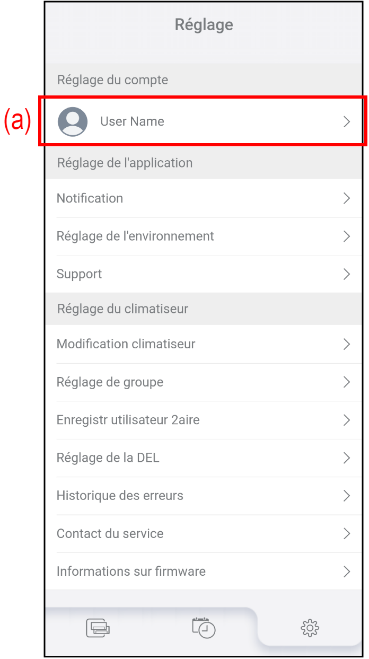Tap the user profile avatar icon
Viewport: 369px width, 659px height.
[x=73, y=121]
